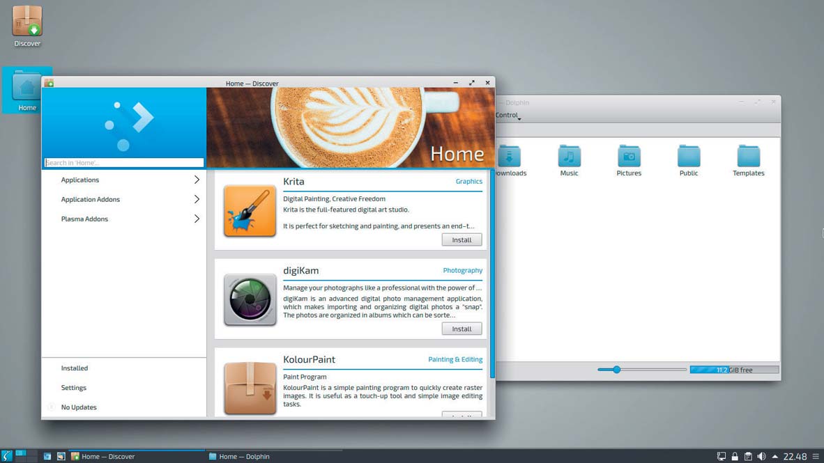Open the Music folder in Dolphin

pos(569,161)
